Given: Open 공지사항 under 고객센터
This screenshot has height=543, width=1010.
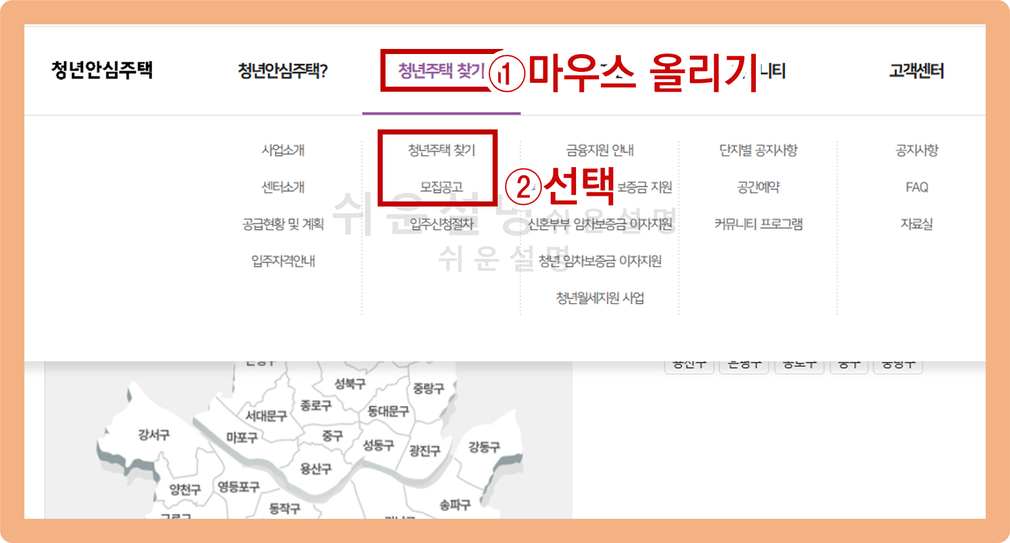Looking at the screenshot, I should [x=916, y=150].
